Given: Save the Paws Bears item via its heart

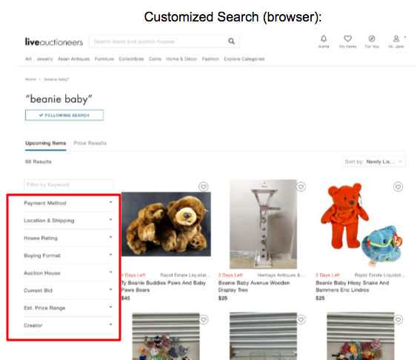Looking at the screenshot, I should pos(204,187).
